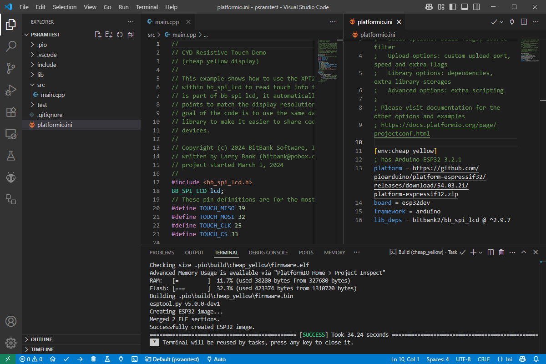Split the platformio.ini editor right
546x364 pixels.
(524, 22)
